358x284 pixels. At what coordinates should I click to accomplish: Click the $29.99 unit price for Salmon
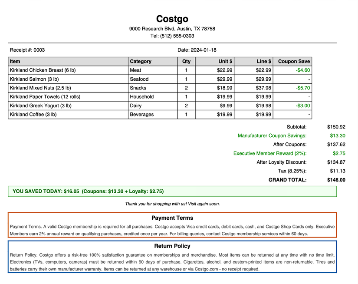tap(224, 79)
